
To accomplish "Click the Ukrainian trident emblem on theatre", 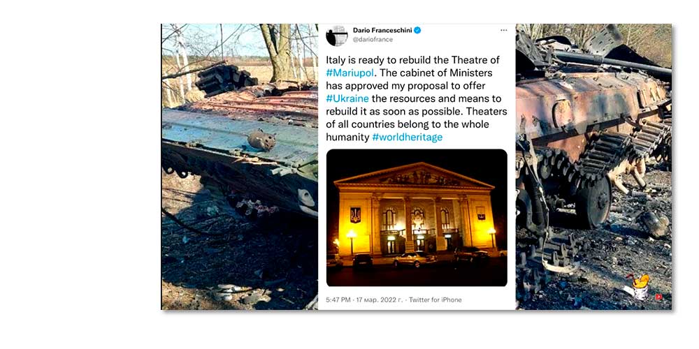I will (x=355, y=214).
